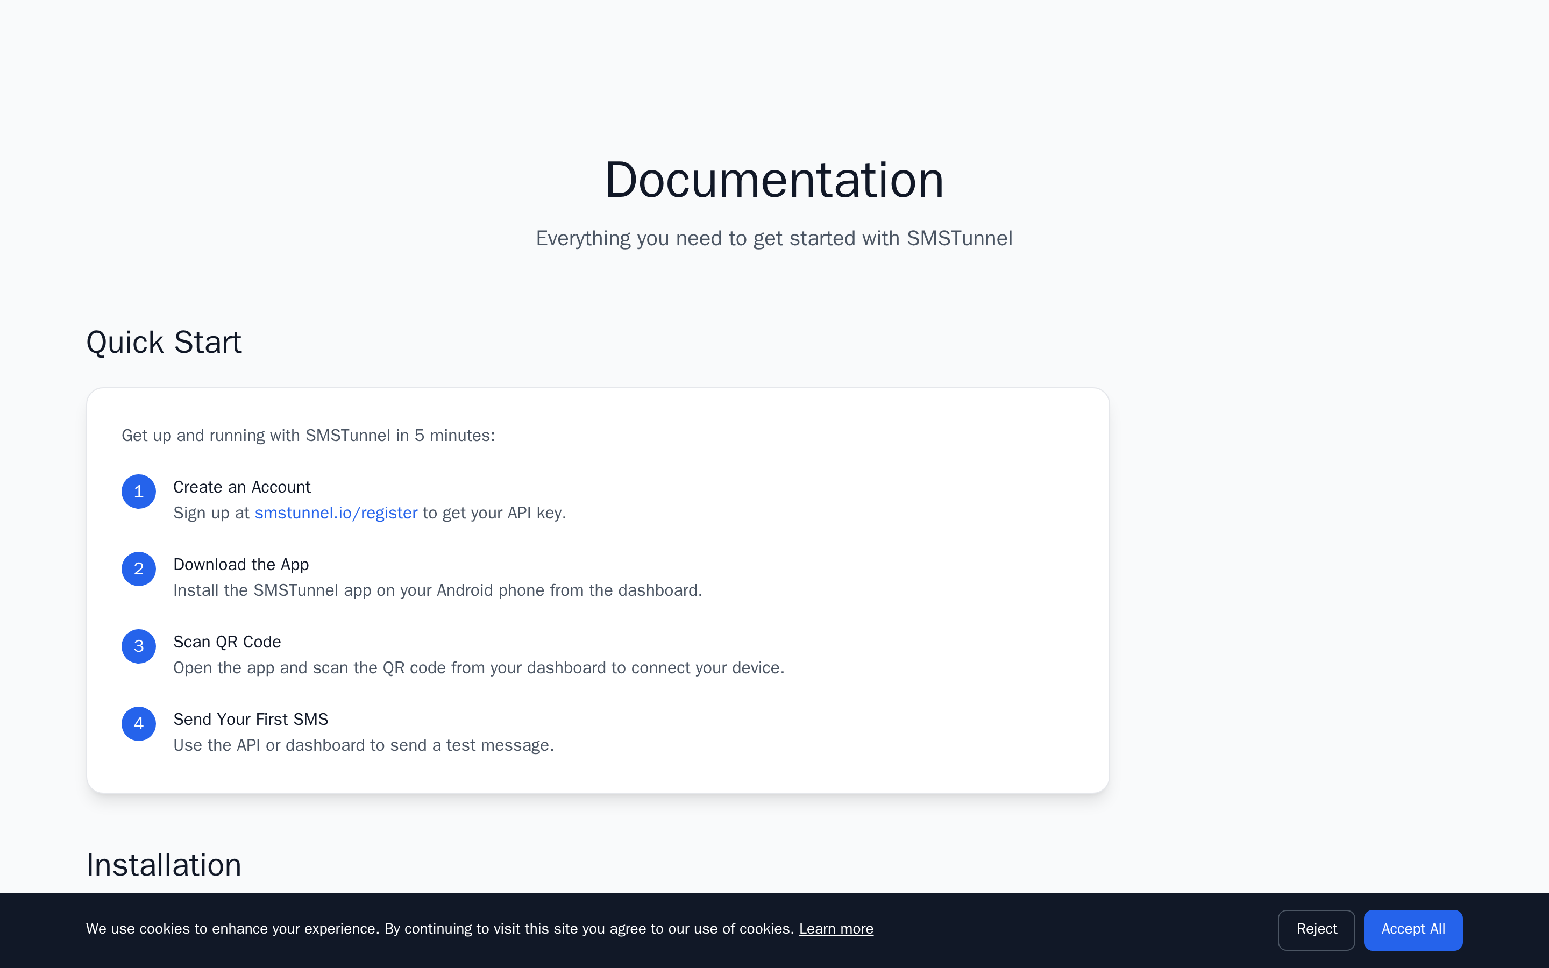The height and width of the screenshot is (968, 1549).
Task: Select the Create an Account step title
Action: (242, 487)
